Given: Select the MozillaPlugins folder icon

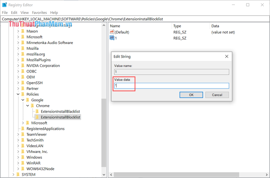Looking at the screenshot, I should coord(23,60).
